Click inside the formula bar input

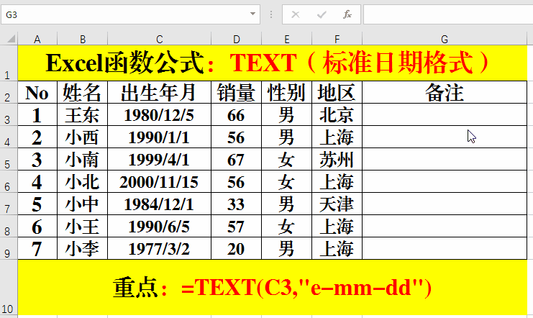[x=448, y=14]
